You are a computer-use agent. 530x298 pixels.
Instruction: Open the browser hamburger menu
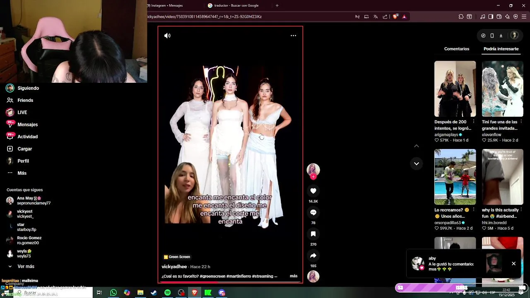click(524, 17)
